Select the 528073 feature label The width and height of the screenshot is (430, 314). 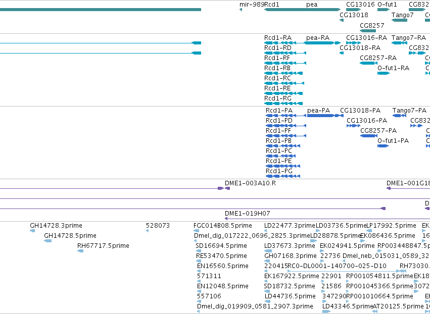(158, 226)
